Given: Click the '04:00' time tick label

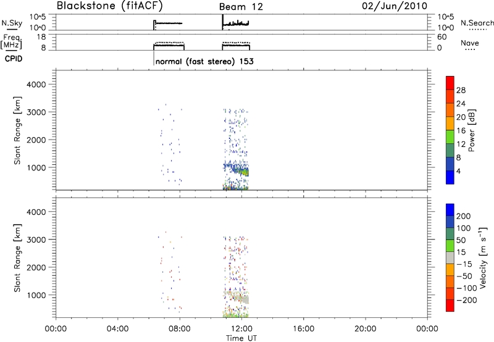Looking at the screenshot, I should [x=118, y=329].
